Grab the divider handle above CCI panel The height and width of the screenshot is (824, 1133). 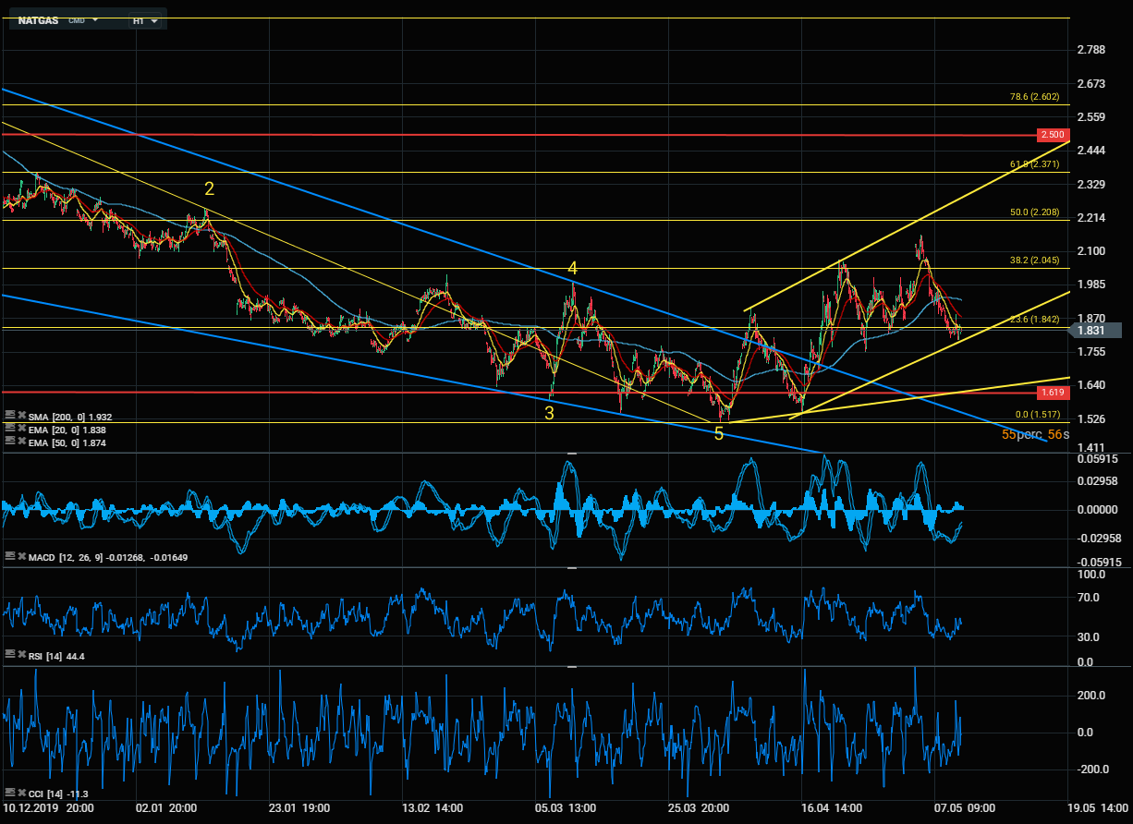tap(572, 666)
